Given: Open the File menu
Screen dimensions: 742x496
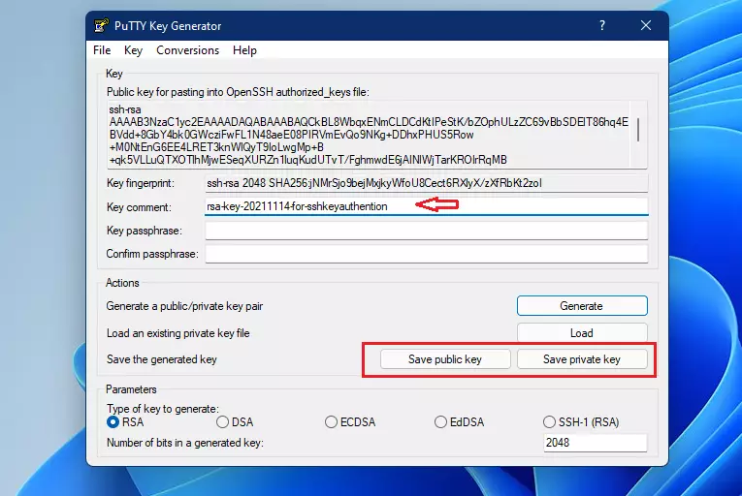Looking at the screenshot, I should click(x=102, y=50).
